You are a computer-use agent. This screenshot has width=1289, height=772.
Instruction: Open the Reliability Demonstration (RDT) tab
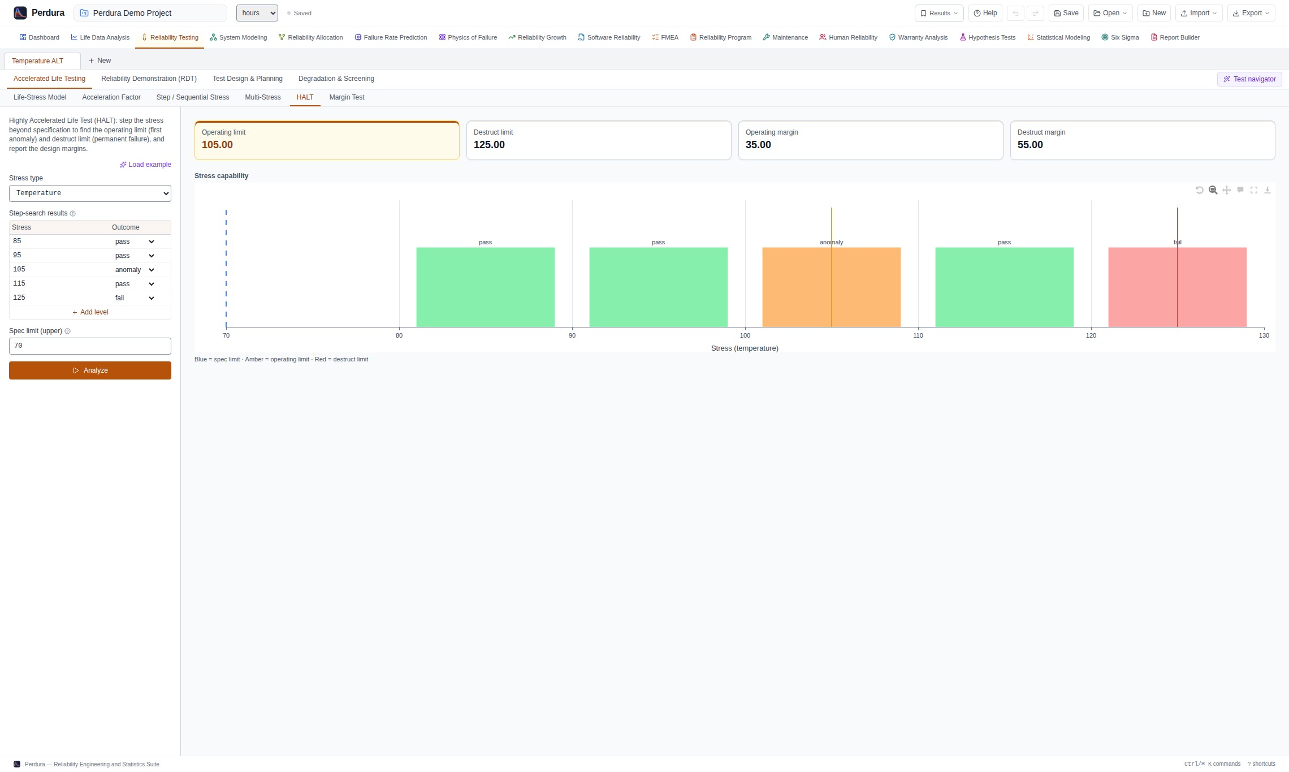pyautogui.click(x=149, y=79)
